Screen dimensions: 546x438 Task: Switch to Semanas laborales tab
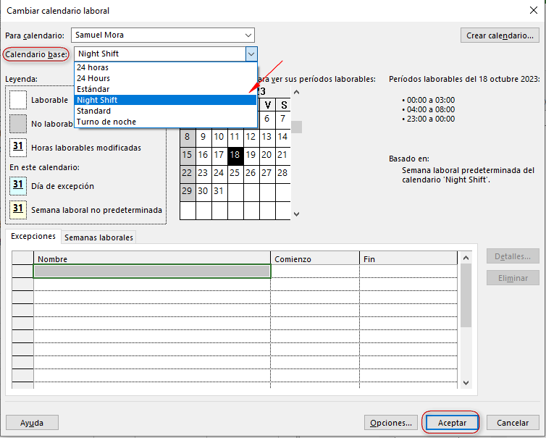(99, 237)
